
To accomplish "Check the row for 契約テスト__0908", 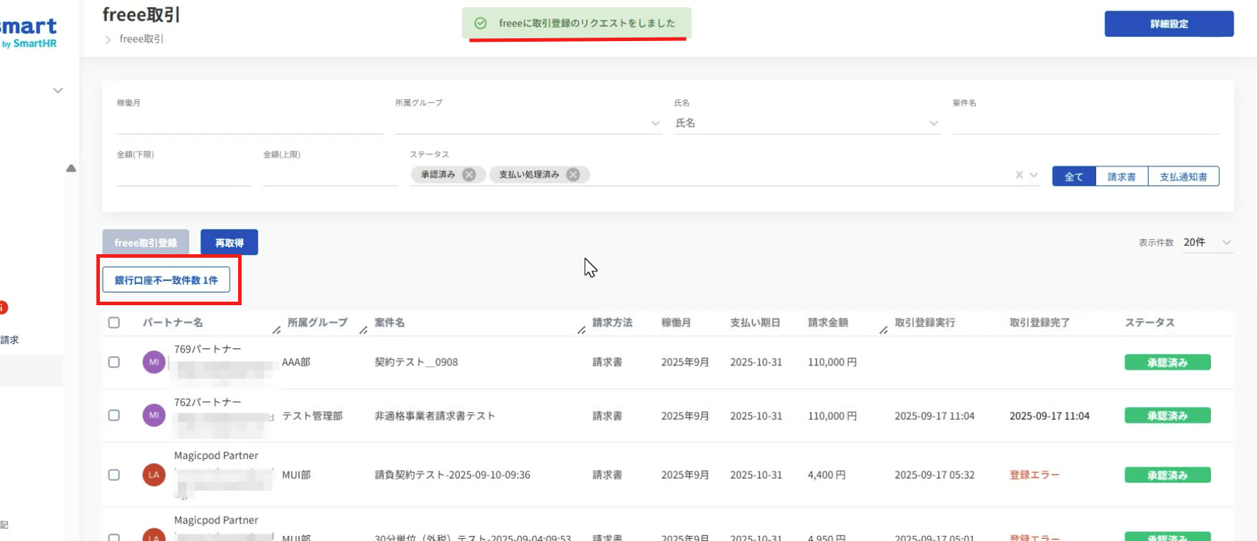I will tap(114, 362).
